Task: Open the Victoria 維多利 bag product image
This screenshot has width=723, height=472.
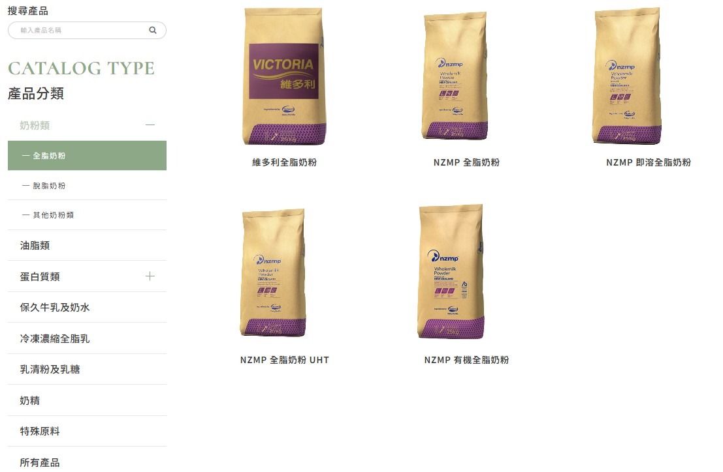Action: click(x=284, y=76)
